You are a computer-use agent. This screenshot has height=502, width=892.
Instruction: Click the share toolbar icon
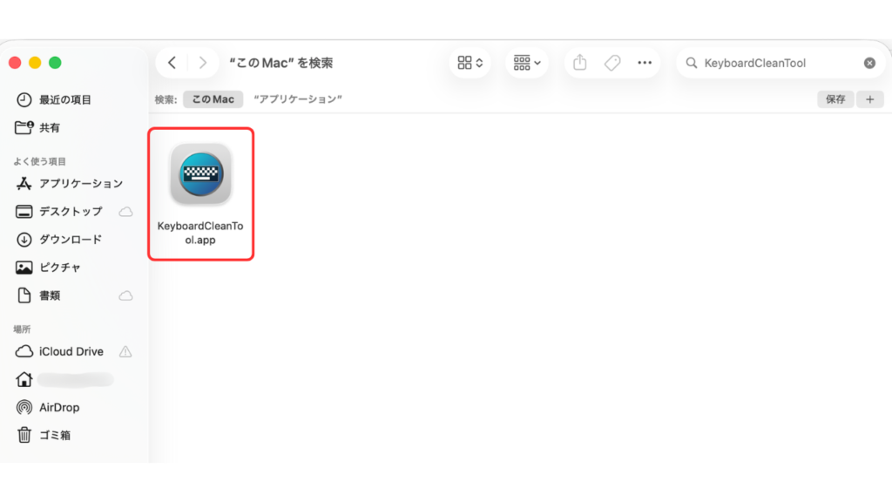(x=580, y=63)
